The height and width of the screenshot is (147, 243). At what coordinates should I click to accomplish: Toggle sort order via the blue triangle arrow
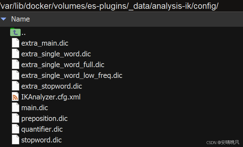point(3,19)
